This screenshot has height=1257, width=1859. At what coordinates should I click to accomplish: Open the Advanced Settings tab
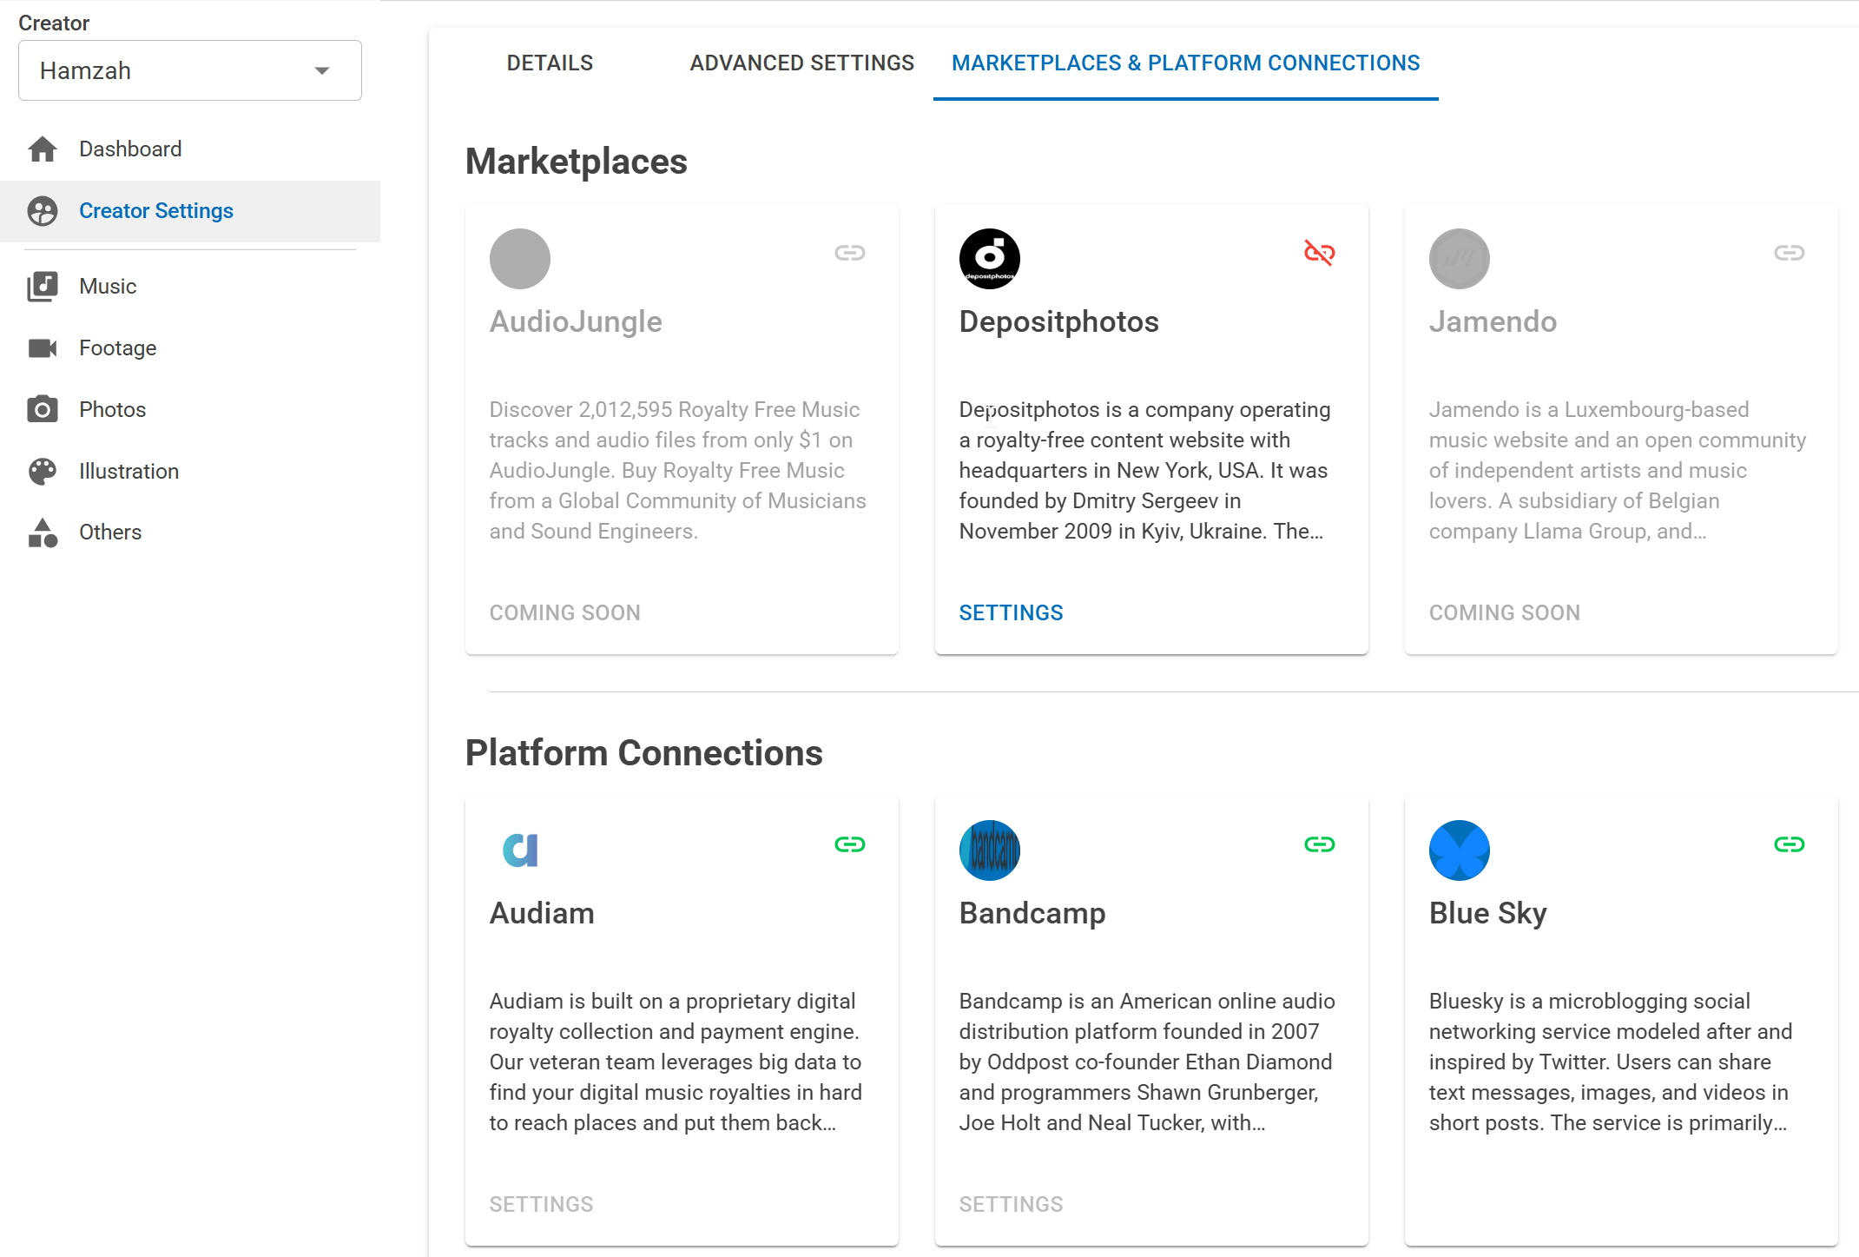point(801,62)
